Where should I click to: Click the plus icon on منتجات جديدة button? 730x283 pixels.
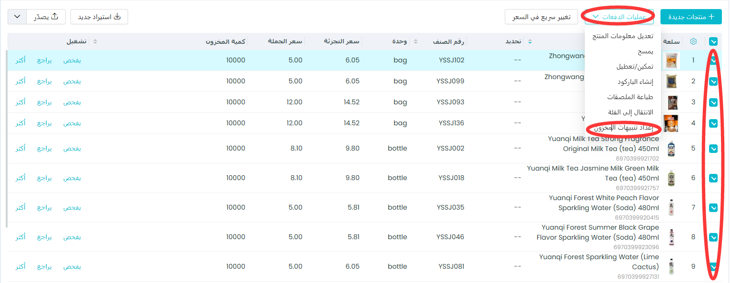coord(712,17)
